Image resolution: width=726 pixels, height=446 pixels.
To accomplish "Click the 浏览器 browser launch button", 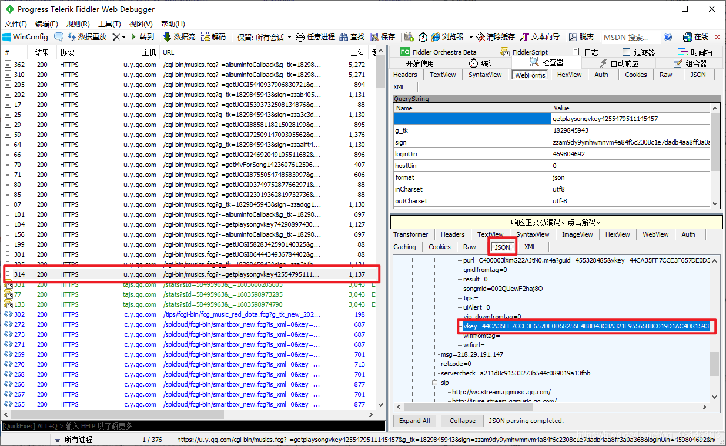I will pyautogui.click(x=447, y=36).
